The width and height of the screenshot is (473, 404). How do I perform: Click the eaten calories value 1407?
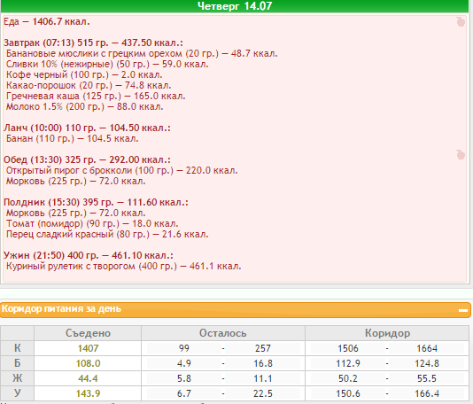click(88, 348)
